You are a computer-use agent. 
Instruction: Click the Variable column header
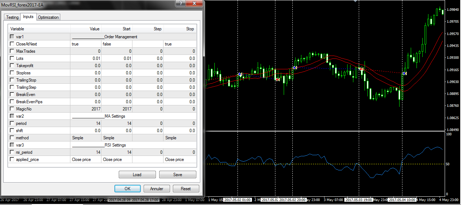39,29
